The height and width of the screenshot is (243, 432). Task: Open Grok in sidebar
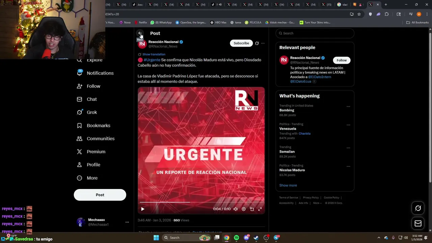click(87, 112)
